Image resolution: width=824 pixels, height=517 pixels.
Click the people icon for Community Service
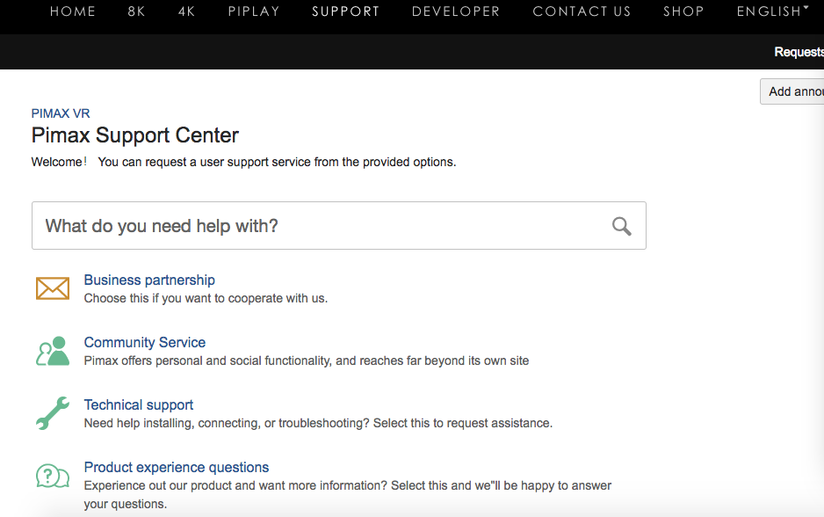53,351
